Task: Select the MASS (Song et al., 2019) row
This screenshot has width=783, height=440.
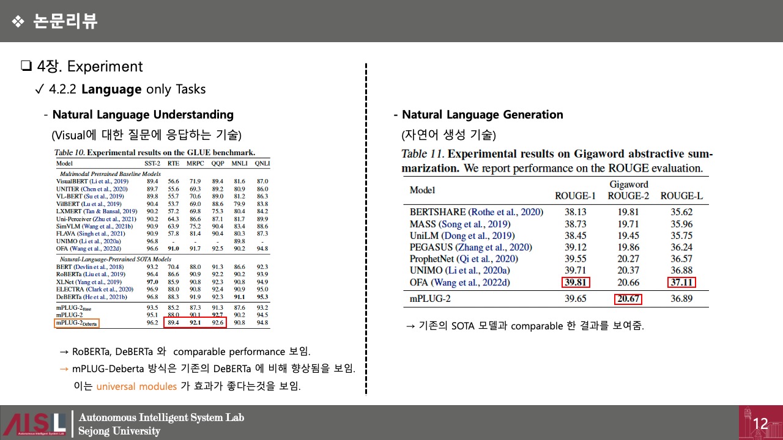Action: 555,224
